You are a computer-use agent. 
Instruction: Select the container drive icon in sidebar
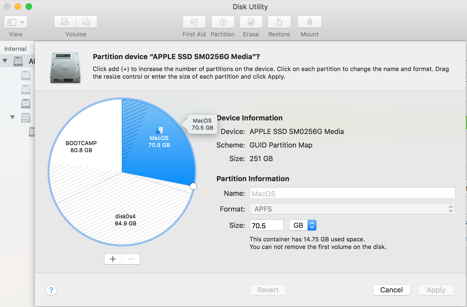(x=26, y=118)
